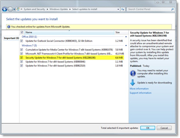
Task: Click the Office 2010 (1) group label
Action: click(29, 37)
